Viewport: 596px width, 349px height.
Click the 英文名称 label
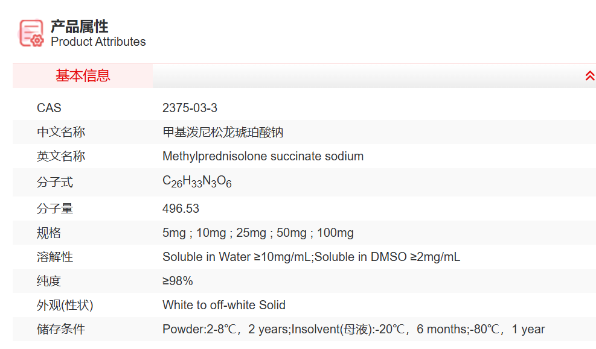pyautogui.click(x=61, y=156)
